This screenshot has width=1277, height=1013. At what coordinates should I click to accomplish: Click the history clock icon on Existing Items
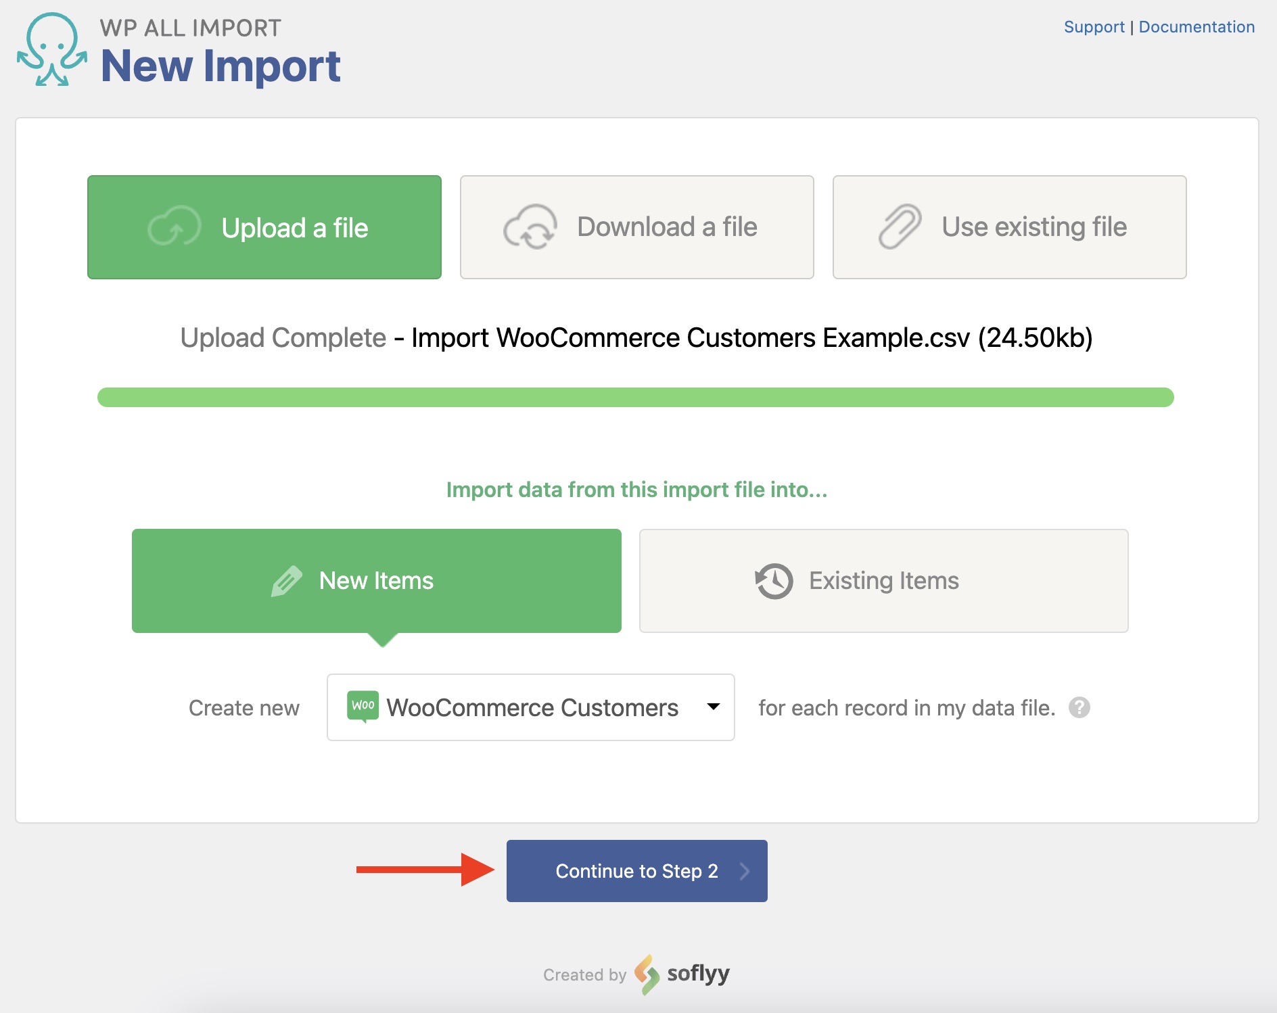click(774, 581)
